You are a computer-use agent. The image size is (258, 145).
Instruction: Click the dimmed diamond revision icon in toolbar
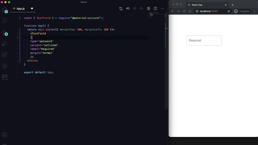click(x=135, y=8)
